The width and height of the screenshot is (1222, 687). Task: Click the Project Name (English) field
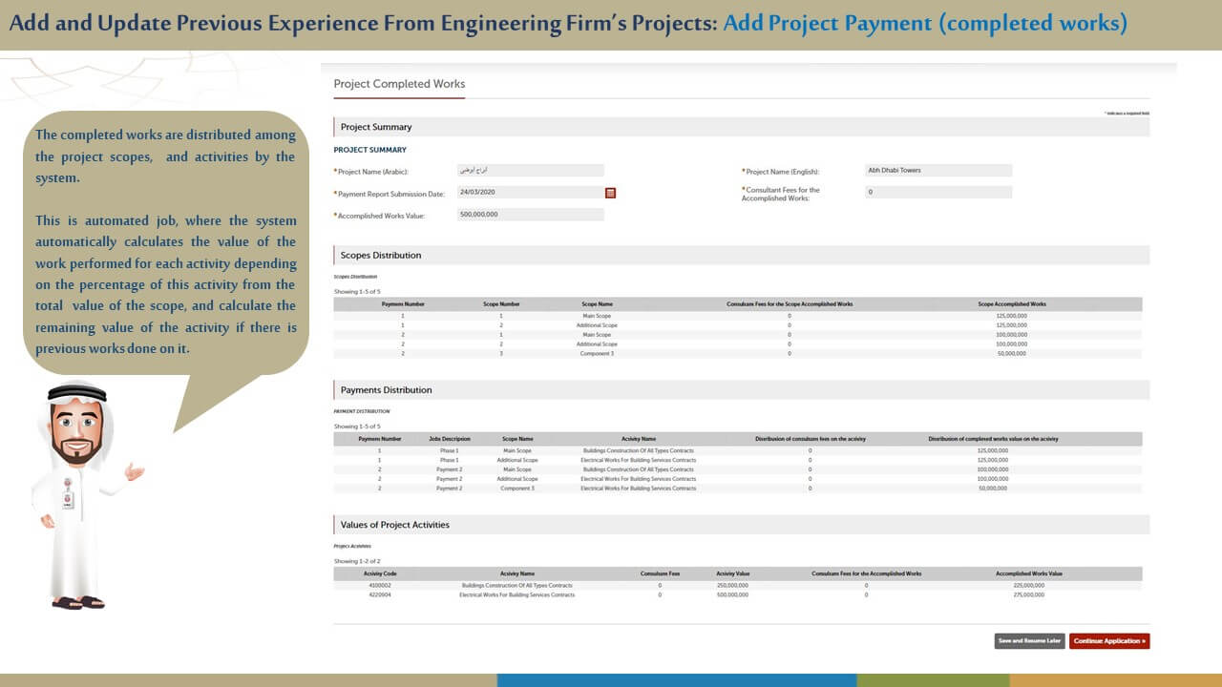click(x=938, y=171)
